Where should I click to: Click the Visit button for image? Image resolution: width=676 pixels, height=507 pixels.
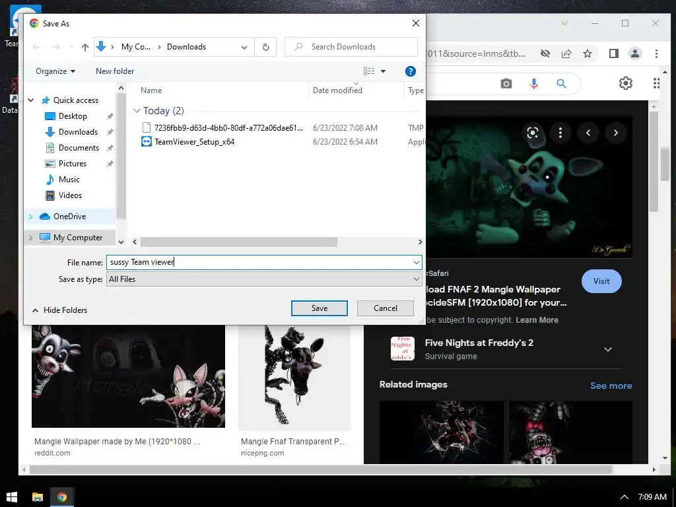point(601,281)
